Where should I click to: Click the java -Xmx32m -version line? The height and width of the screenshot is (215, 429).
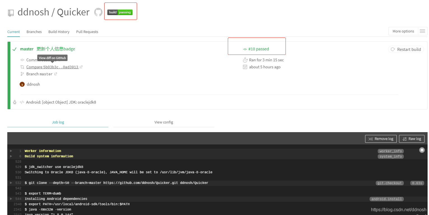48,209
